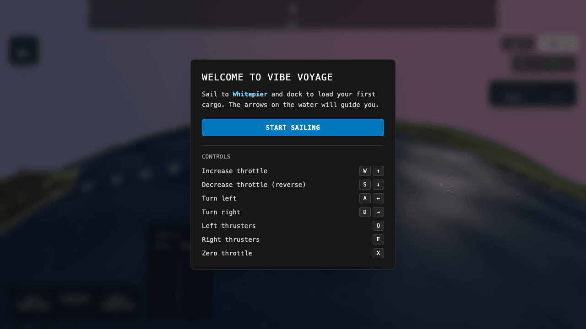Click the W key badge

pos(365,171)
